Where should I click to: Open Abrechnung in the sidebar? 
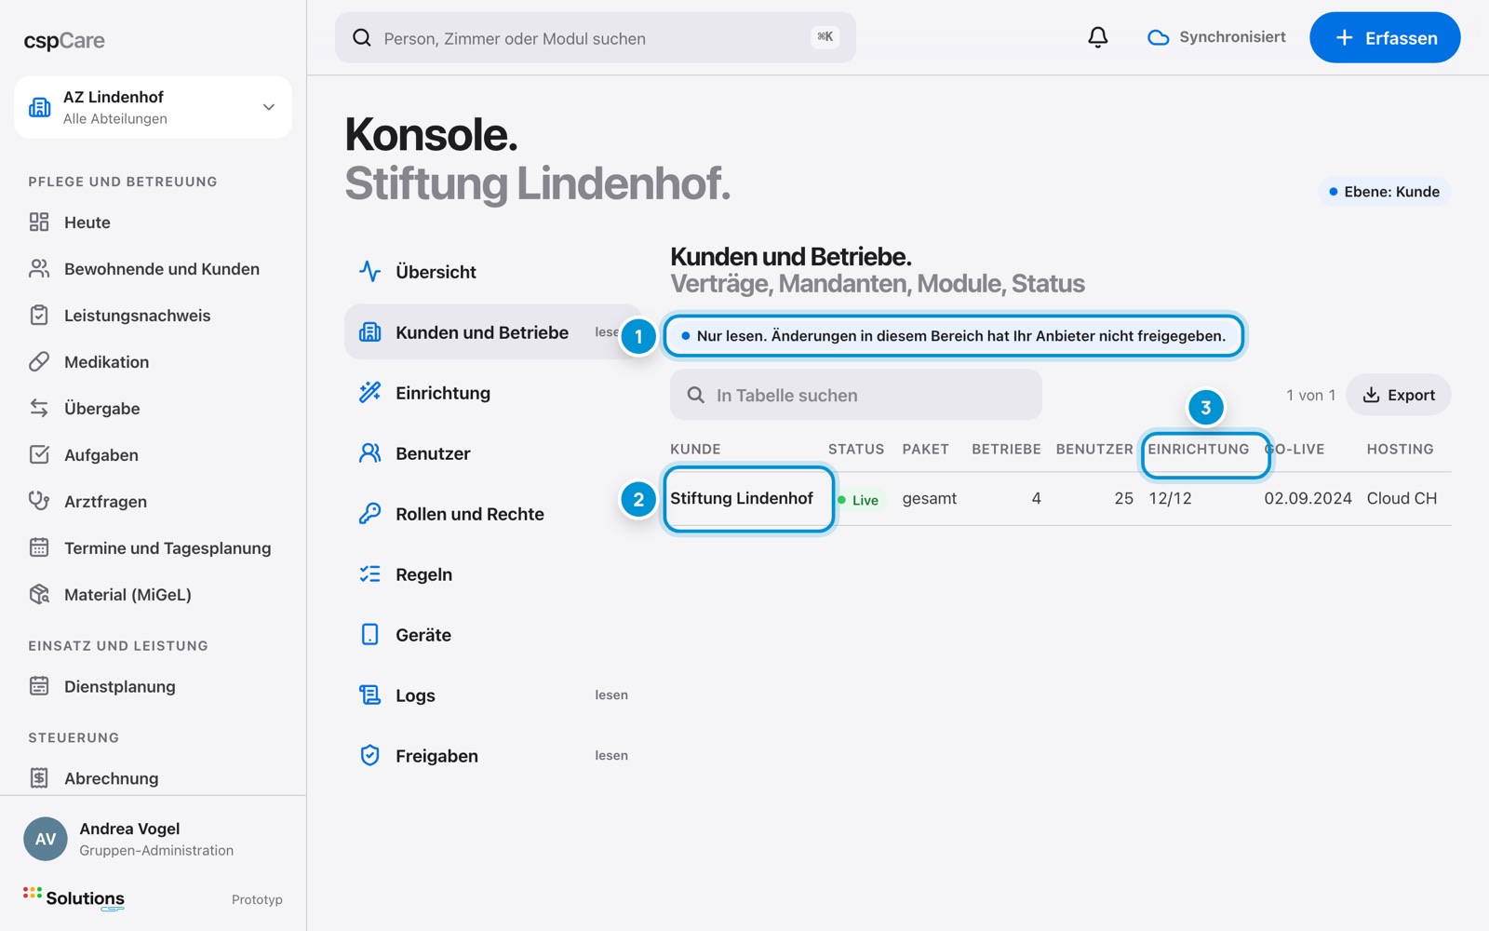[x=153, y=778]
